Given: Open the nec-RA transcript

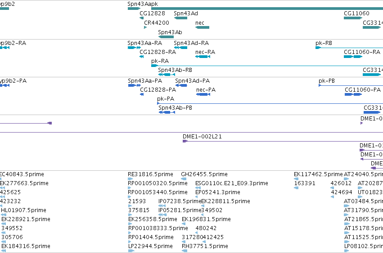Looking at the screenshot, I should click(203, 57).
